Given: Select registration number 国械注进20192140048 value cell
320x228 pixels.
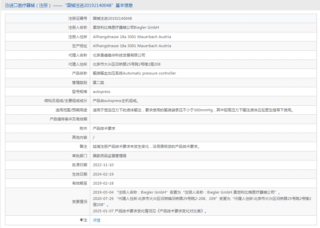Looking at the screenshot, I should pyautogui.click(x=112, y=18).
